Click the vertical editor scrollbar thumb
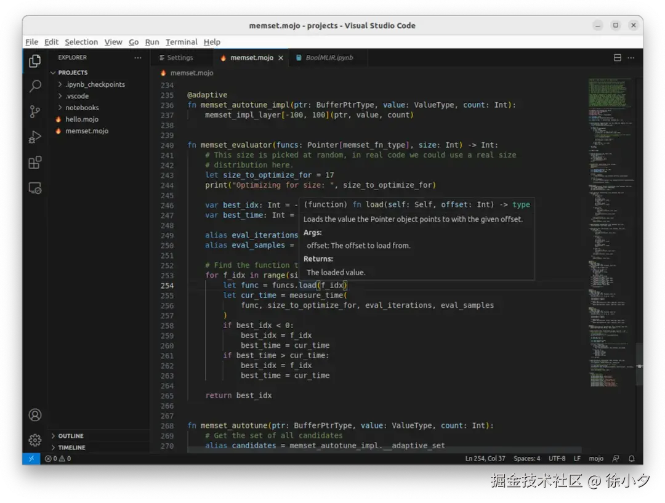 point(639,364)
